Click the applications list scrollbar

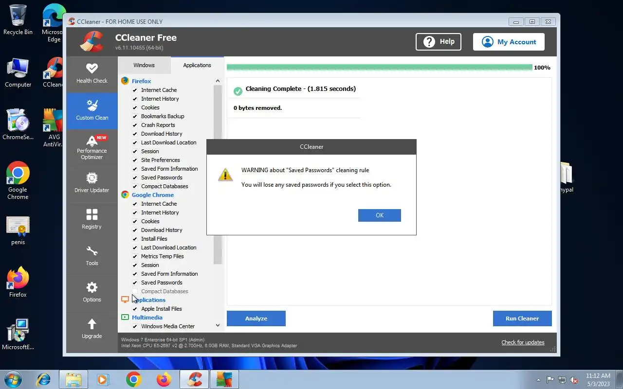click(218, 175)
